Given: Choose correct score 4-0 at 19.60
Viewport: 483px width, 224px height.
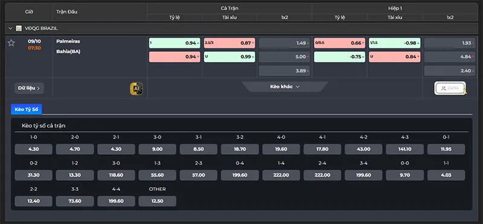Looking at the screenshot, I should tap(281, 149).
